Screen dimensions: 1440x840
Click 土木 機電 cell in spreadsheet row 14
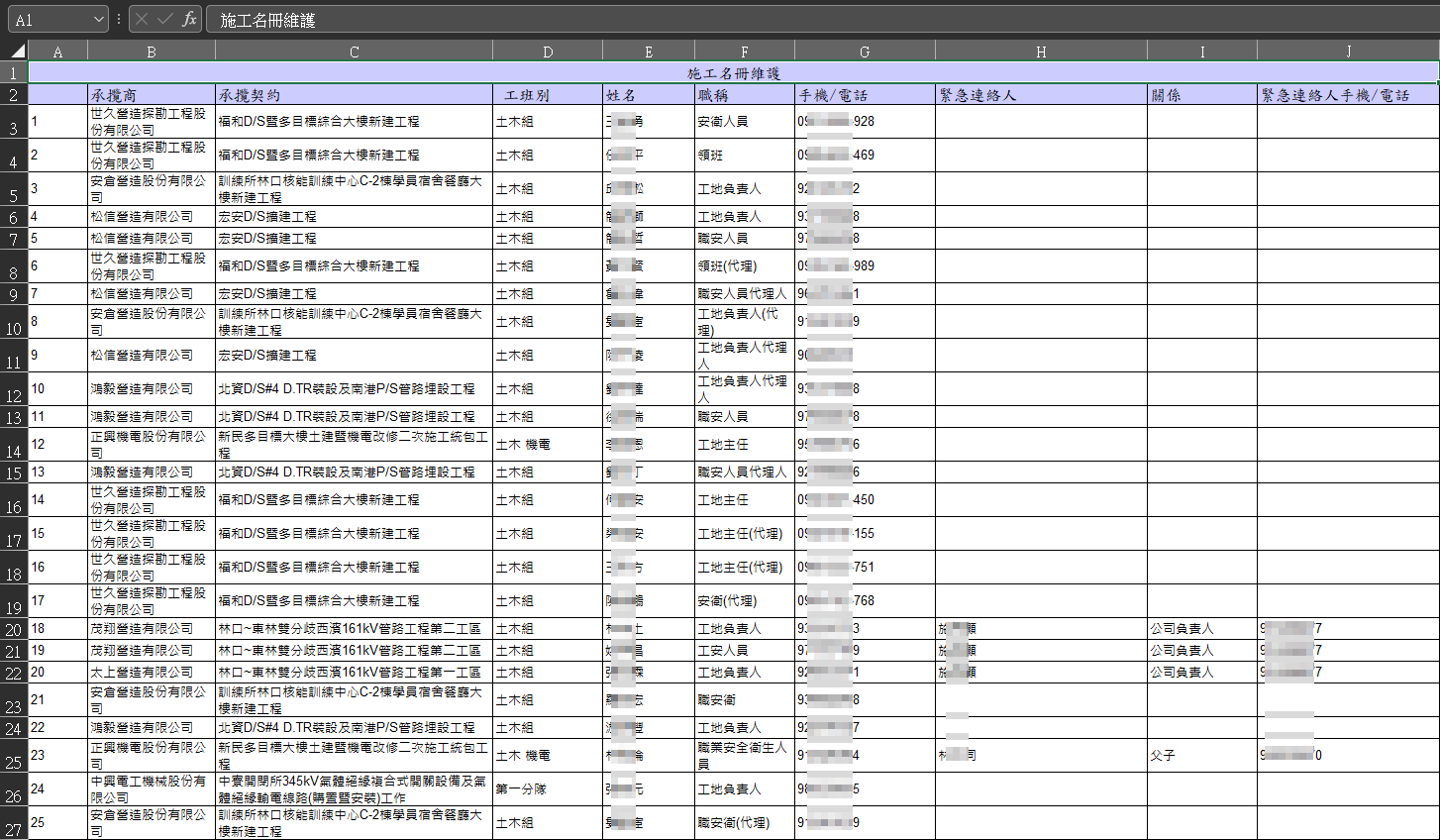click(548, 445)
